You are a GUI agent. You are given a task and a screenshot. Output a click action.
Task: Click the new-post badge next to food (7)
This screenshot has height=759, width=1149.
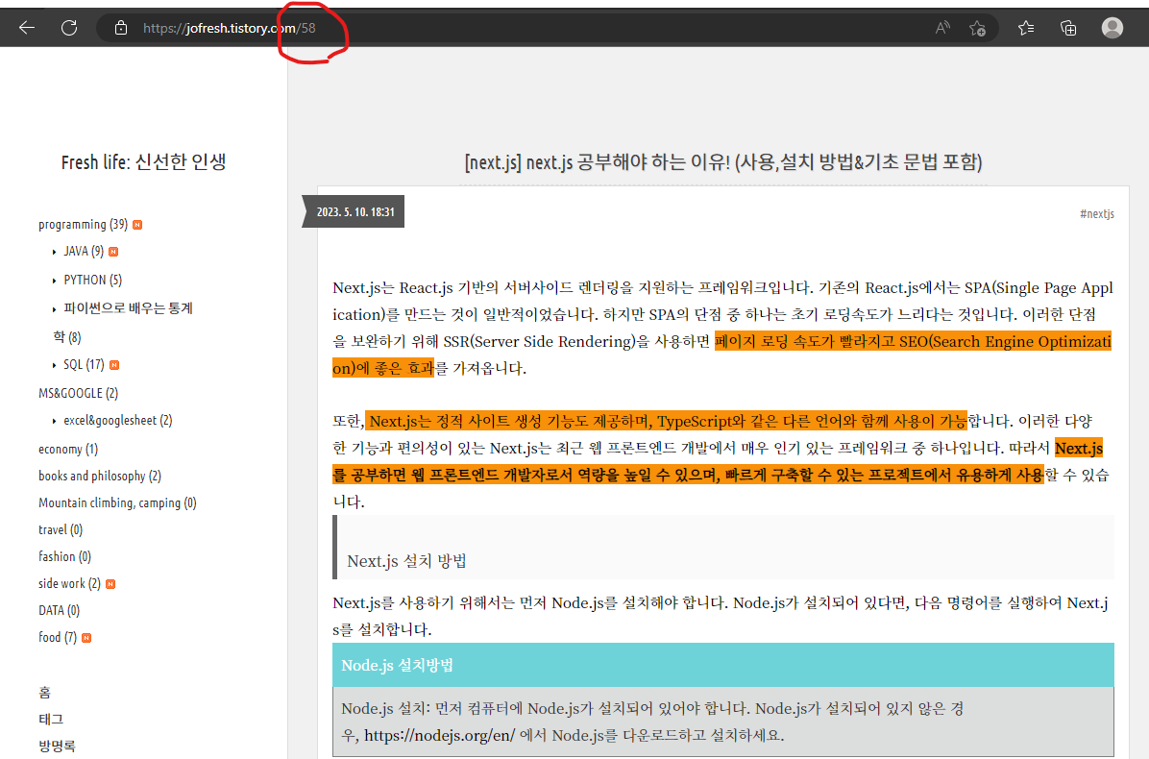click(x=86, y=638)
